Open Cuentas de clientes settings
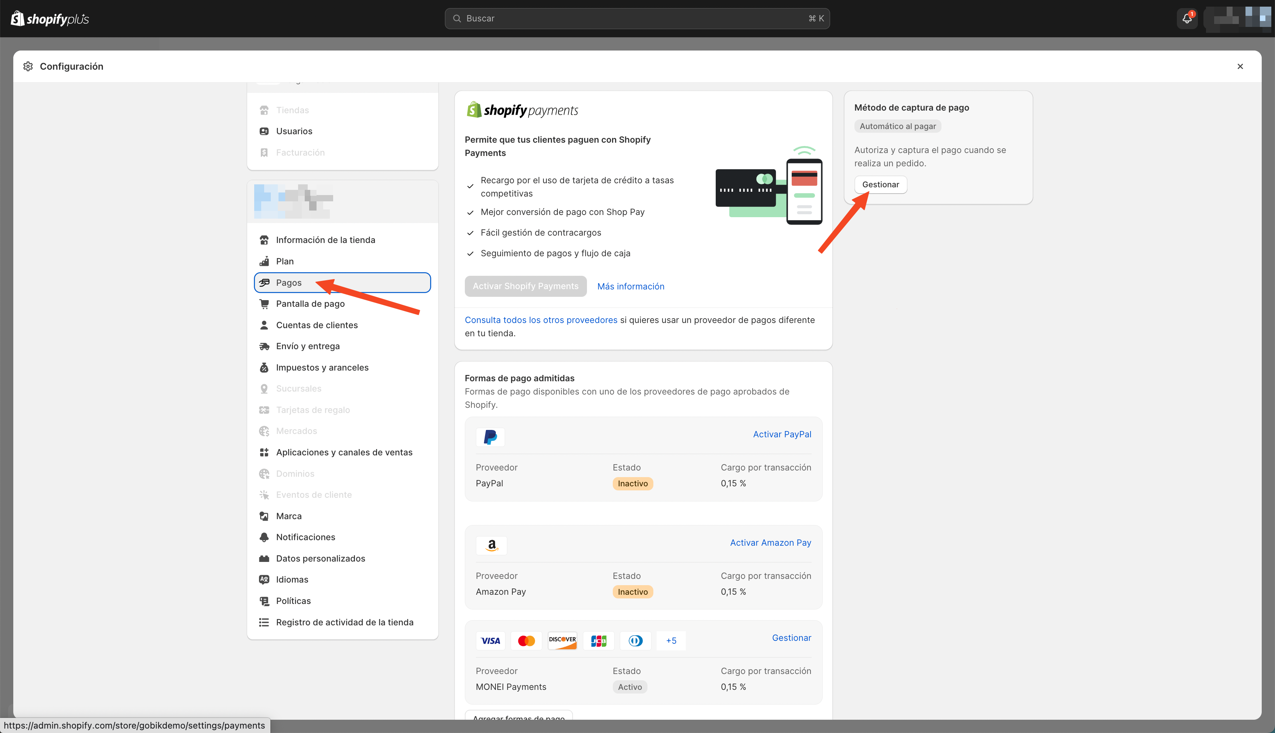This screenshot has height=733, width=1275. [x=342, y=325]
